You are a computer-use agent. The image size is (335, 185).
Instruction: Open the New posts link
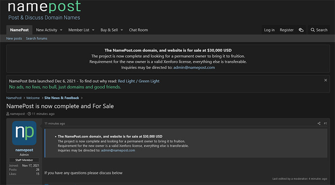(14, 39)
